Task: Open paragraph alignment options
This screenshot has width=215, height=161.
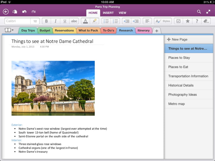Action: (147, 21)
